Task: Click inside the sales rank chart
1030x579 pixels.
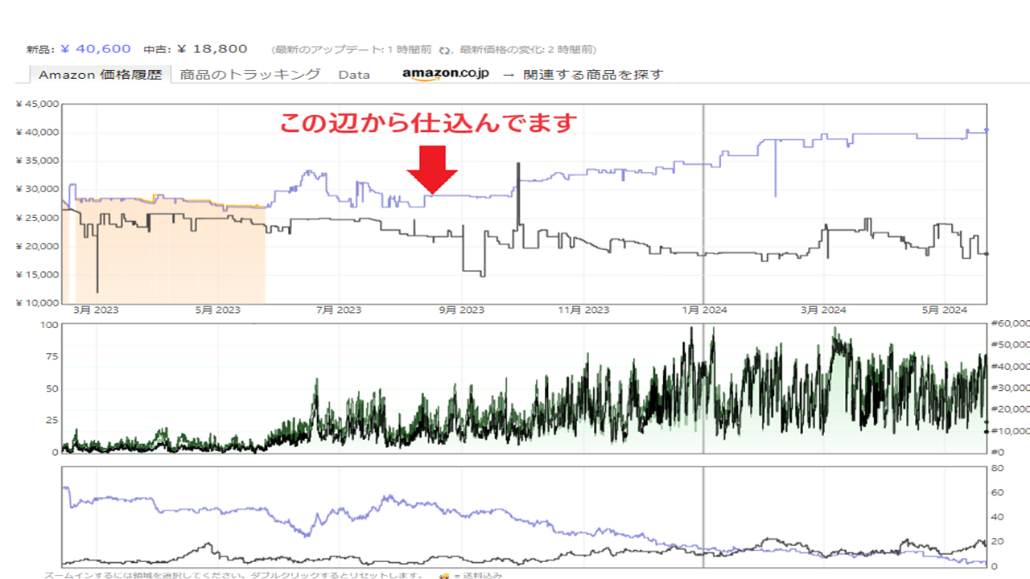Action: 523,386
